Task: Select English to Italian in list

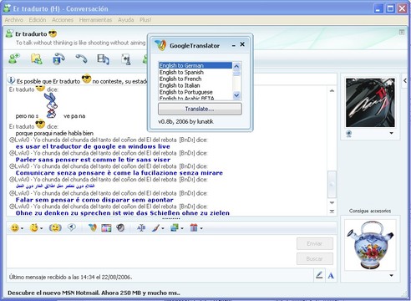Action: tap(195, 85)
